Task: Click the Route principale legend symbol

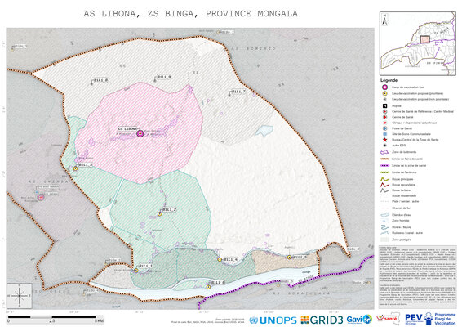Action: [x=384, y=179]
